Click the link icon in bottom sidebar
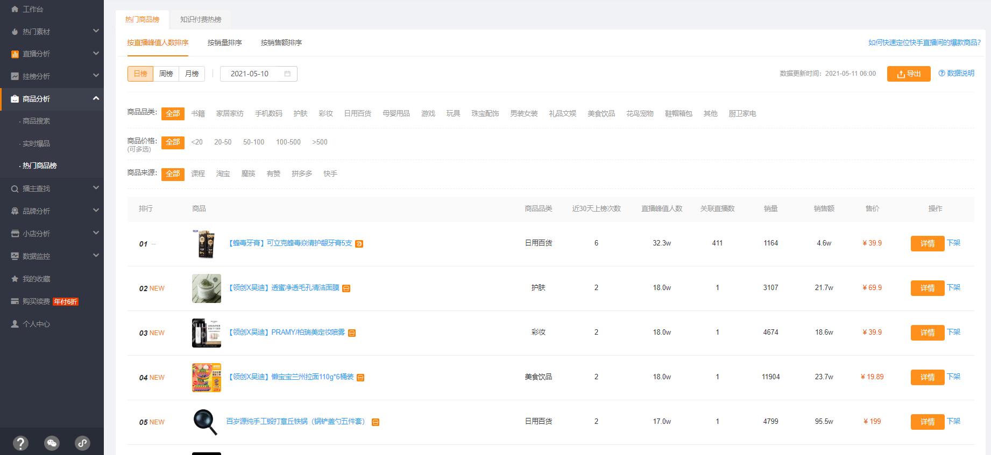Image resolution: width=991 pixels, height=455 pixels. click(x=82, y=443)
